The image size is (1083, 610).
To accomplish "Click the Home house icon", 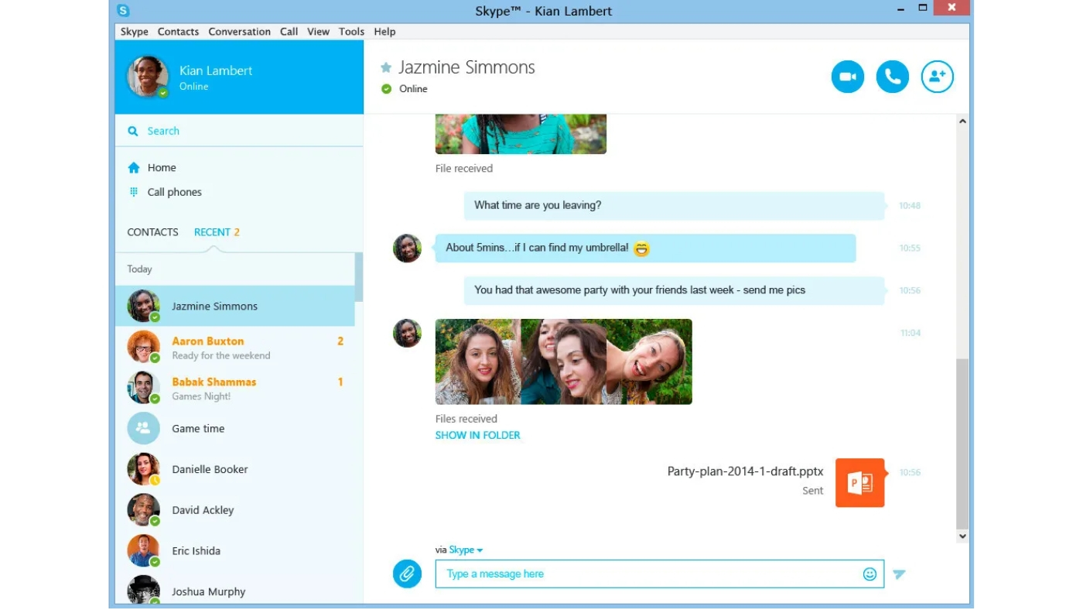I will coord(134,168).
